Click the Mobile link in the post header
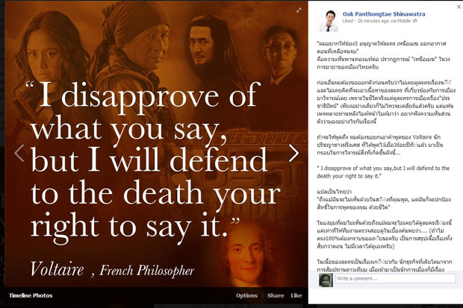The height and width of the screenshot is (308, 463). point(404,21)
